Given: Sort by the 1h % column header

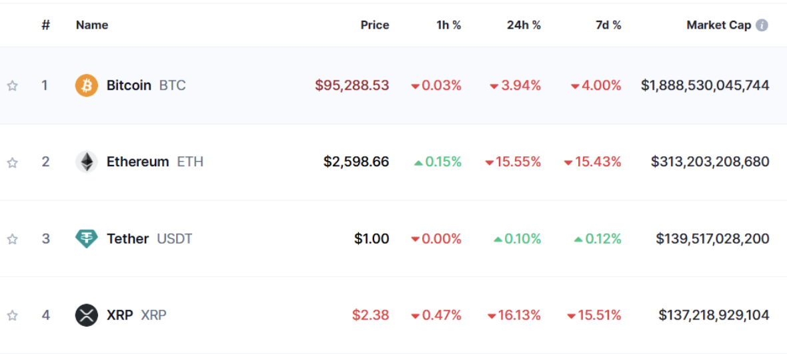Looking at the screenshot, I should pyautogui.click(x=449, y=25).
